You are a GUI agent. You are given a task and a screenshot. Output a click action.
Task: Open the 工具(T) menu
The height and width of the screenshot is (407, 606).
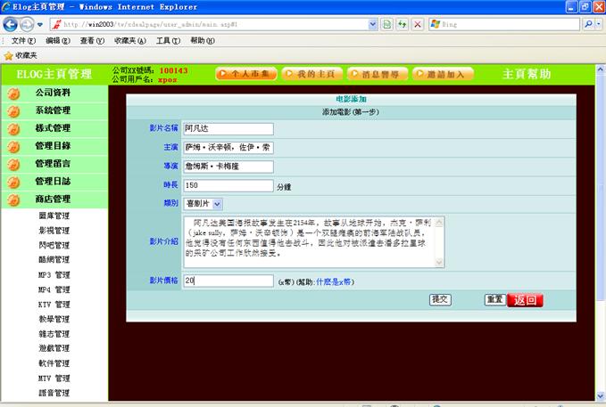click(x=168, y=41)
